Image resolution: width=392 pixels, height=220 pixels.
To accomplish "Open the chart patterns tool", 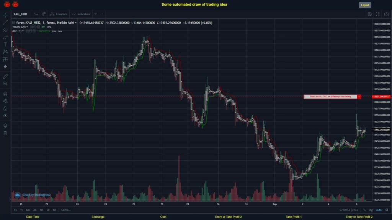I will coord(5,52).
